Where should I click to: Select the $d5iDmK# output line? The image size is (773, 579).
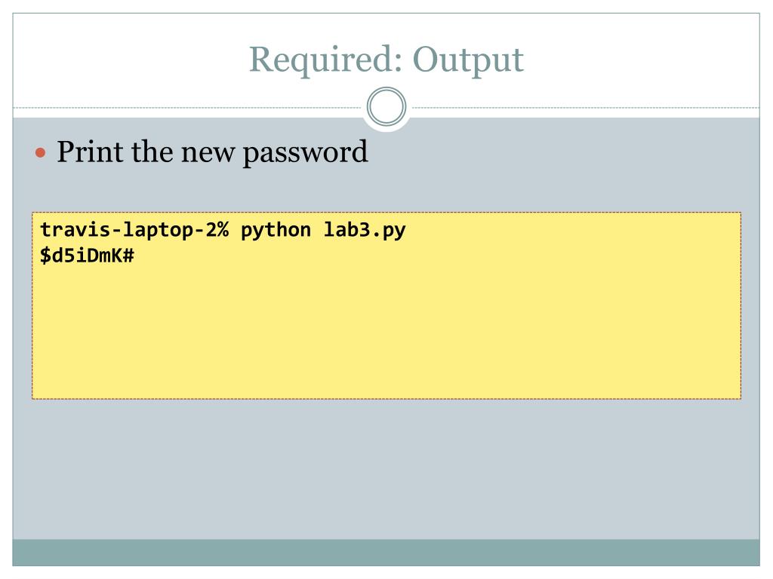[x=87, y=256]
